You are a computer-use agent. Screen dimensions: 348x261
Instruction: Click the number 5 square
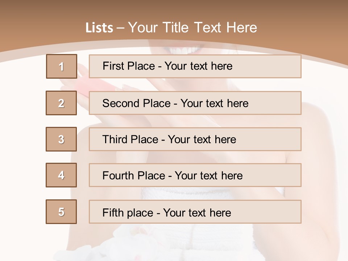pyautogui.click(x=61, y=212)
